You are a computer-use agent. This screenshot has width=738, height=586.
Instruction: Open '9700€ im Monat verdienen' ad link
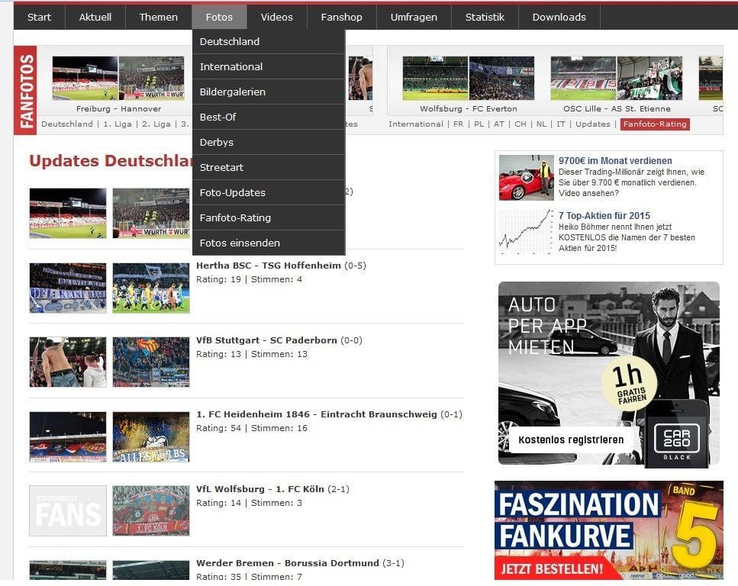615,160
